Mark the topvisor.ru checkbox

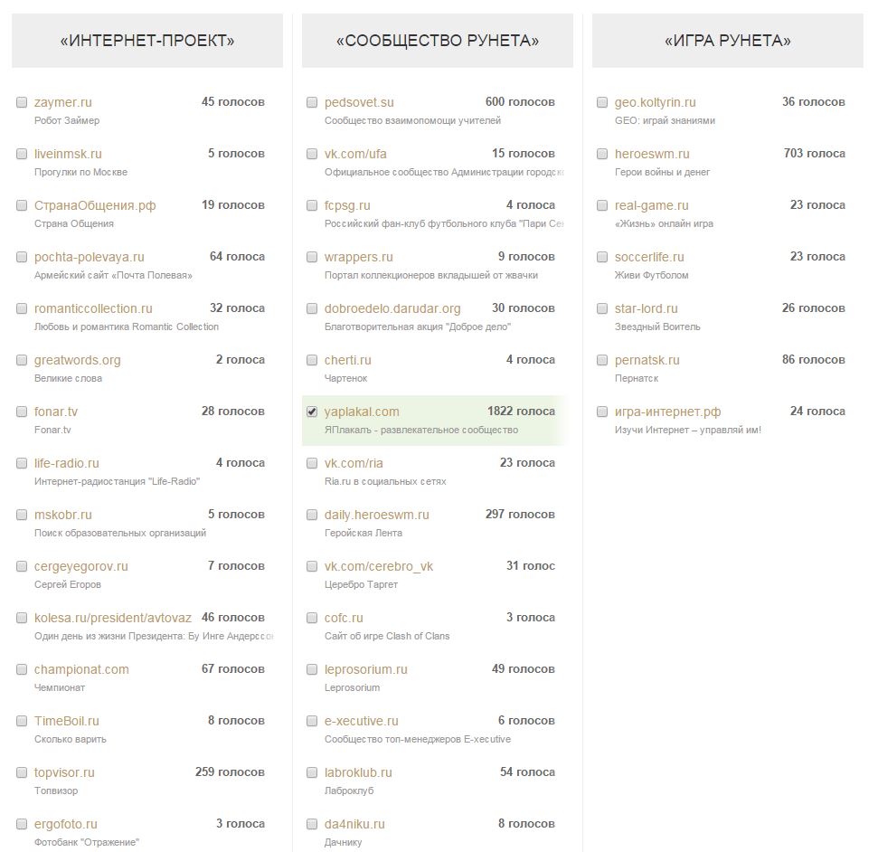click(22, 772)
